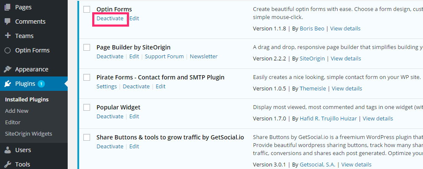
Task: Deactivate the Optin Forms plugin
Action: pyautogui.click(x=110, y=19)
